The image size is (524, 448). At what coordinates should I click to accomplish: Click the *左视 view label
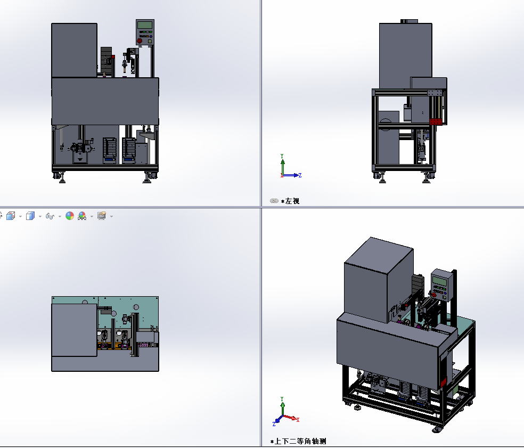coord(290,201)
